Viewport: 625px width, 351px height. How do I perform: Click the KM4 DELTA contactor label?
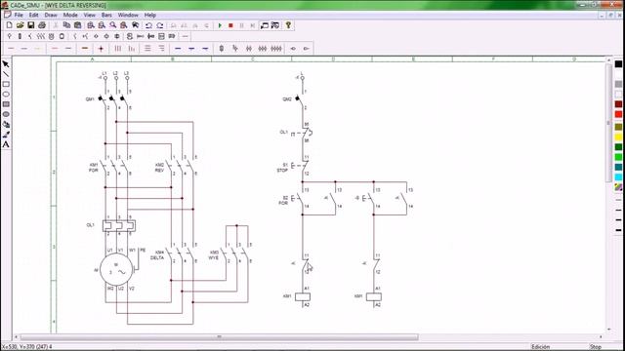[157, 255]
